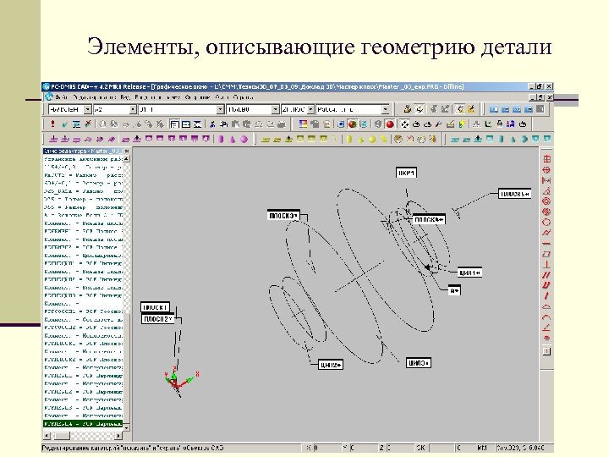Click the Straightness dimension icon

[546, 243]
